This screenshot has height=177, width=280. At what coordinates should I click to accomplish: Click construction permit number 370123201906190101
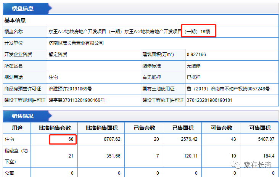click(x=209, y=100)
